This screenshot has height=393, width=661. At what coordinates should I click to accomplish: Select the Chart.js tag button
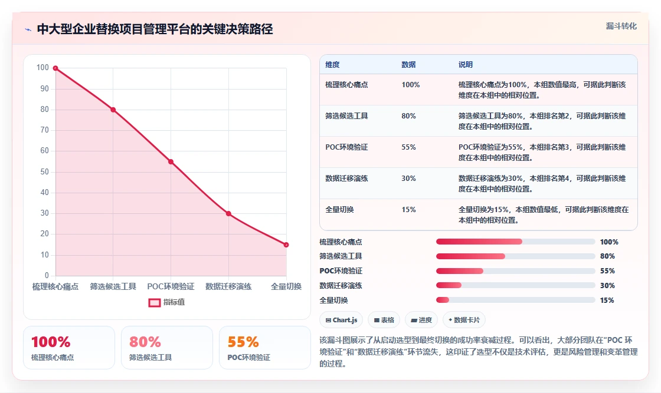[341, 320]
